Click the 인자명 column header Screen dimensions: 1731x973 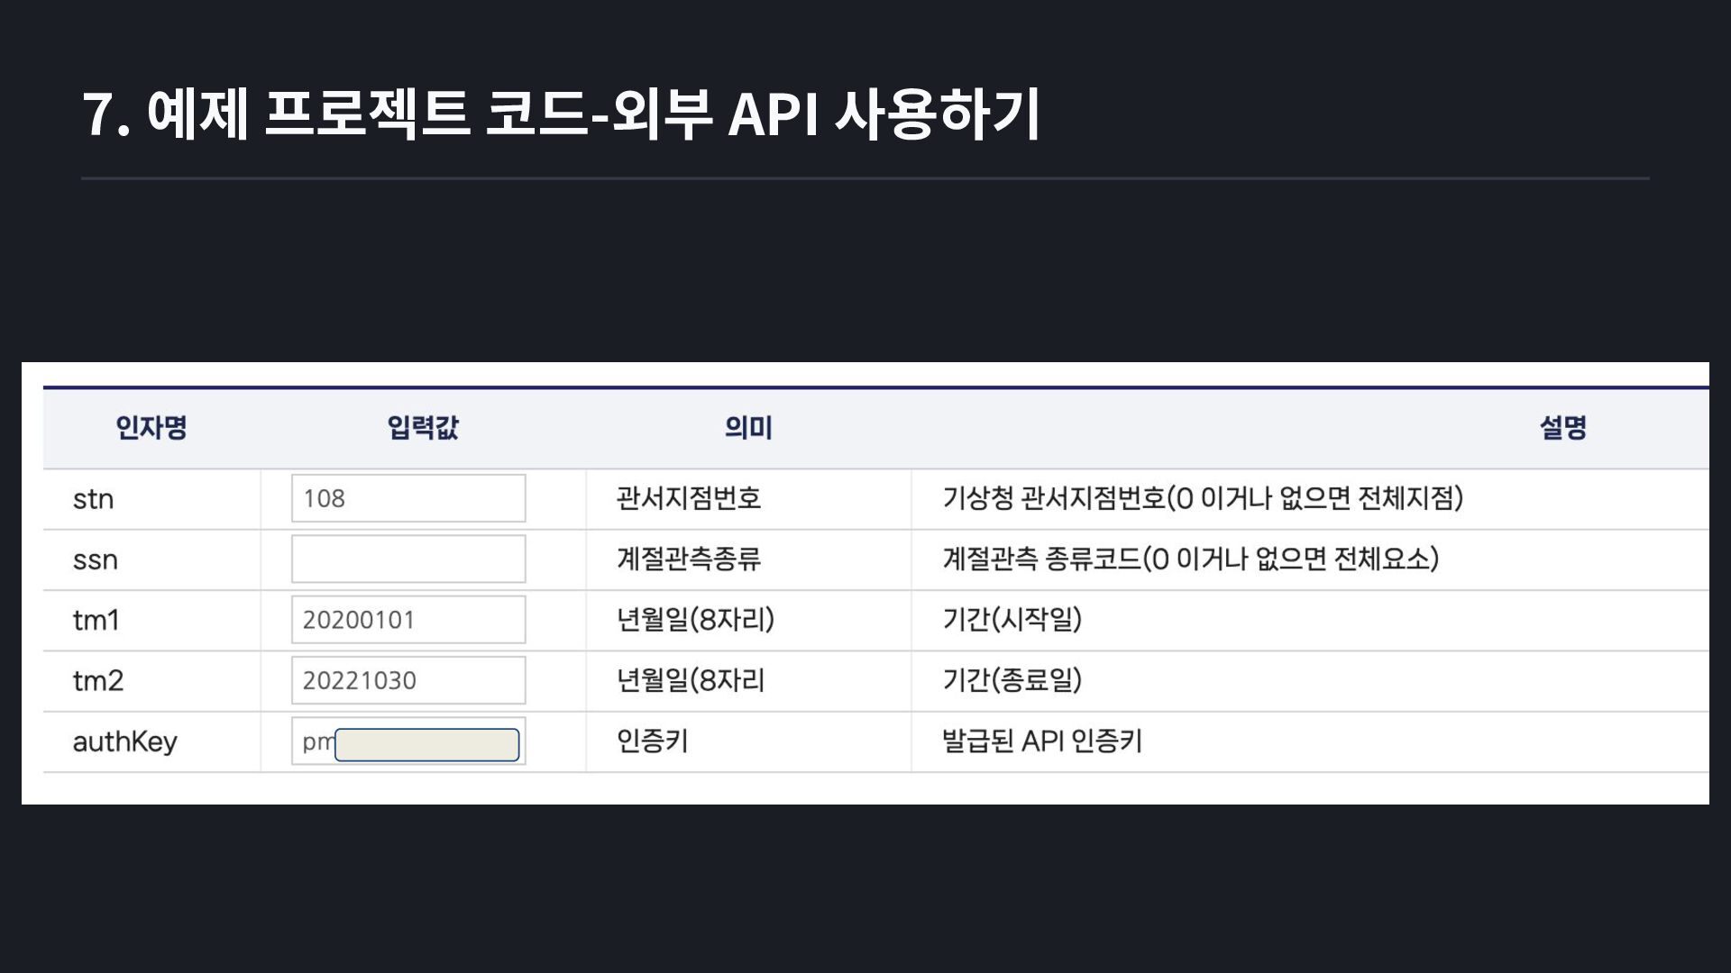click(151, 427)
